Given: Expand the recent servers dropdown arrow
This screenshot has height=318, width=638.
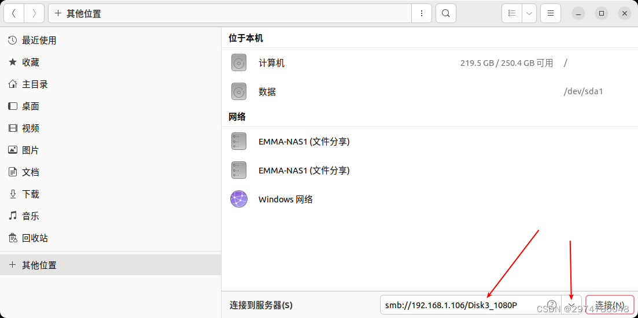Looking at the screenshot, I should (571, 305).
